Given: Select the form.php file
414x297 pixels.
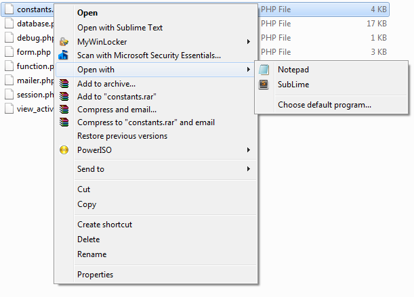Looking at the screenshot, I should pyautogui.click(x=28, y=52).
